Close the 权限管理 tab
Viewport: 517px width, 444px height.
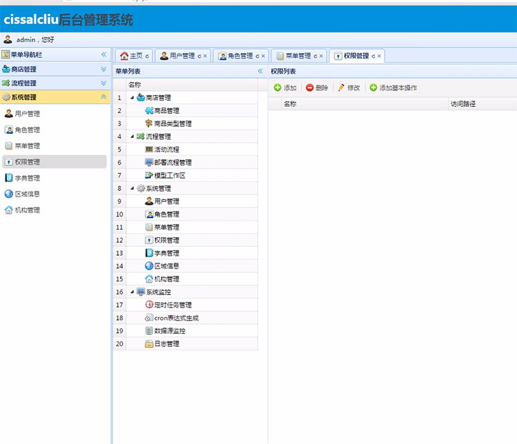tap(379, 57)
